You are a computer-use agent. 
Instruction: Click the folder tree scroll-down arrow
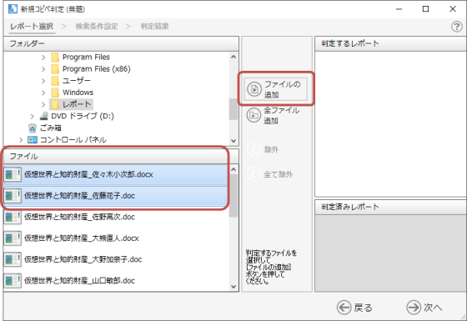click(x=233, y=141)
